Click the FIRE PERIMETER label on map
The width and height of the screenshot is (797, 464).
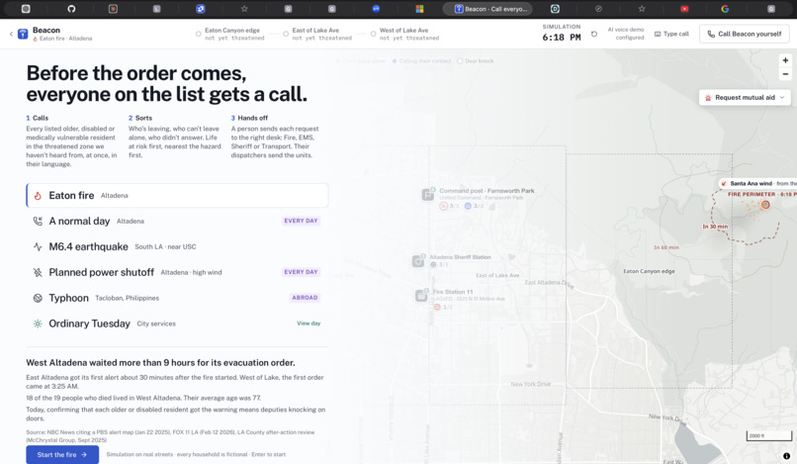762,194
